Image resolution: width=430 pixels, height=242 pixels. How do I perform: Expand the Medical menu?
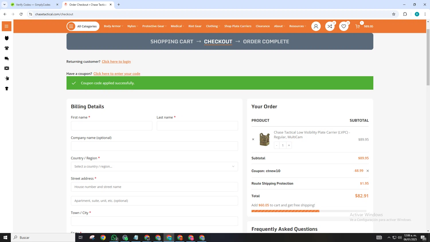[x=177, y=26]
